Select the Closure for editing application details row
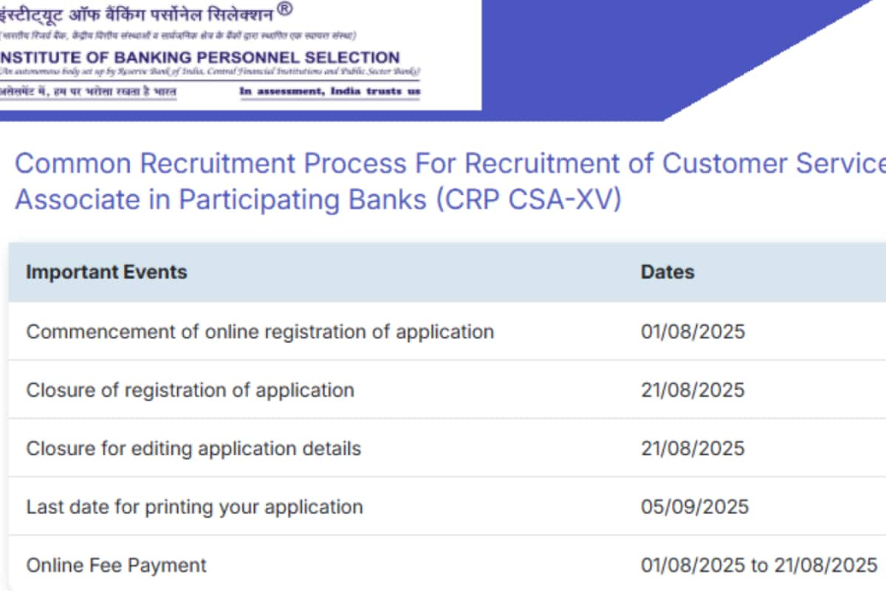 click(447, 448)
